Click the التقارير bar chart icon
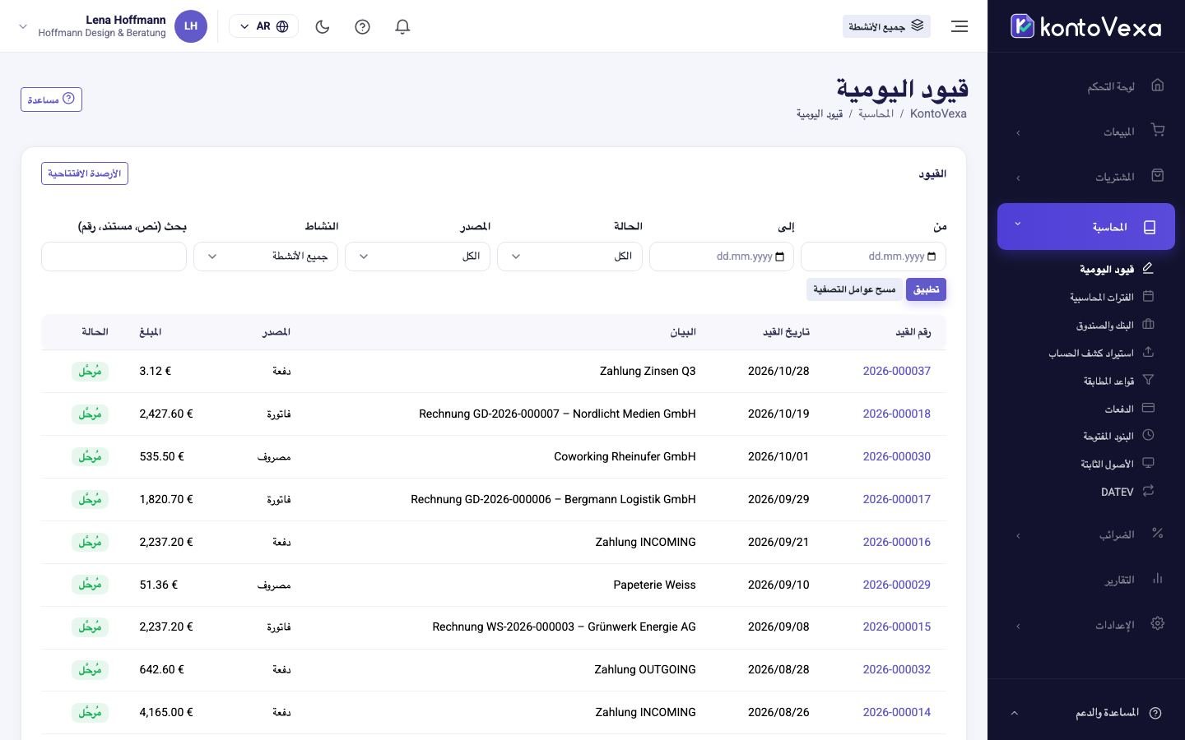 tap(1157, 579)
